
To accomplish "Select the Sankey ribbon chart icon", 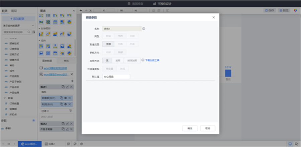I will coord(41,22).
